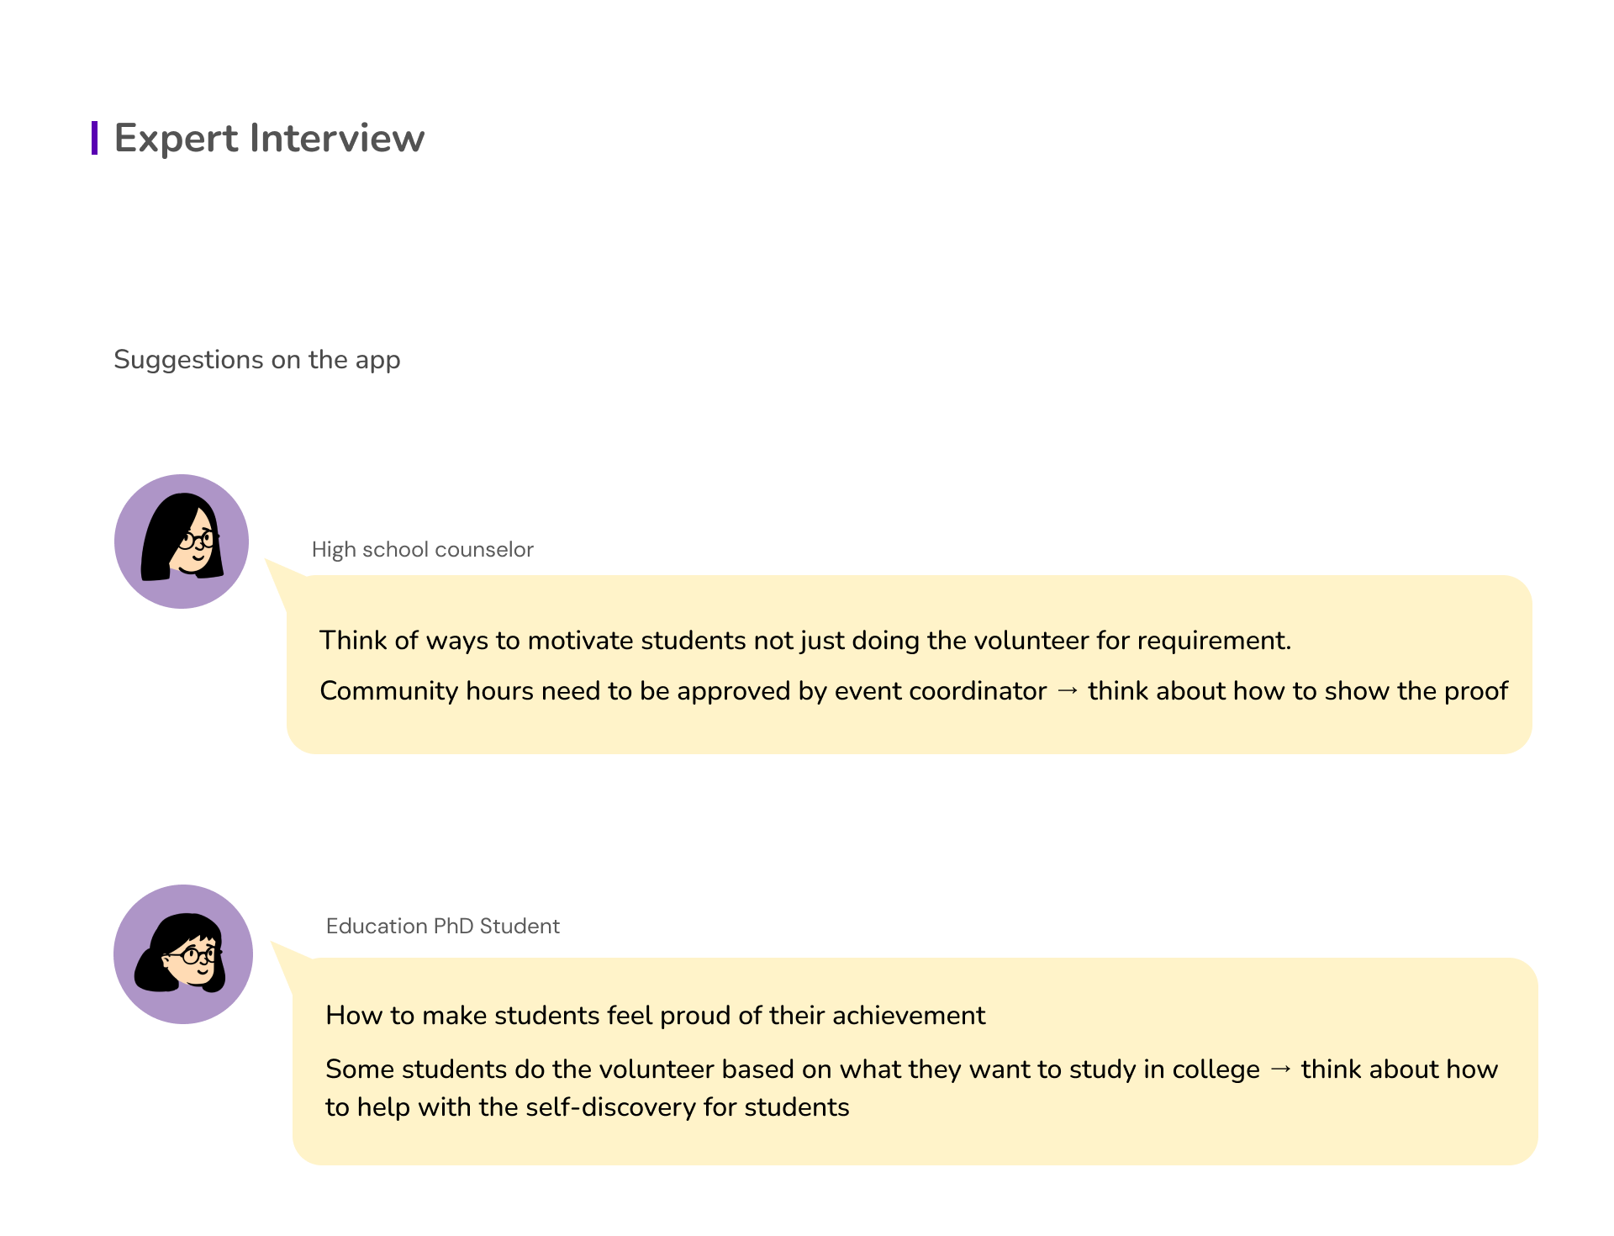Select the "Expert Interview" heading
The height and width of the screenshot is (1236, 1614).
(269, 138)
